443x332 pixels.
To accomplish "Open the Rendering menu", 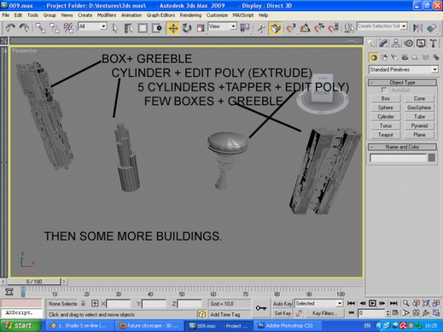I will (x=190, y=15).
